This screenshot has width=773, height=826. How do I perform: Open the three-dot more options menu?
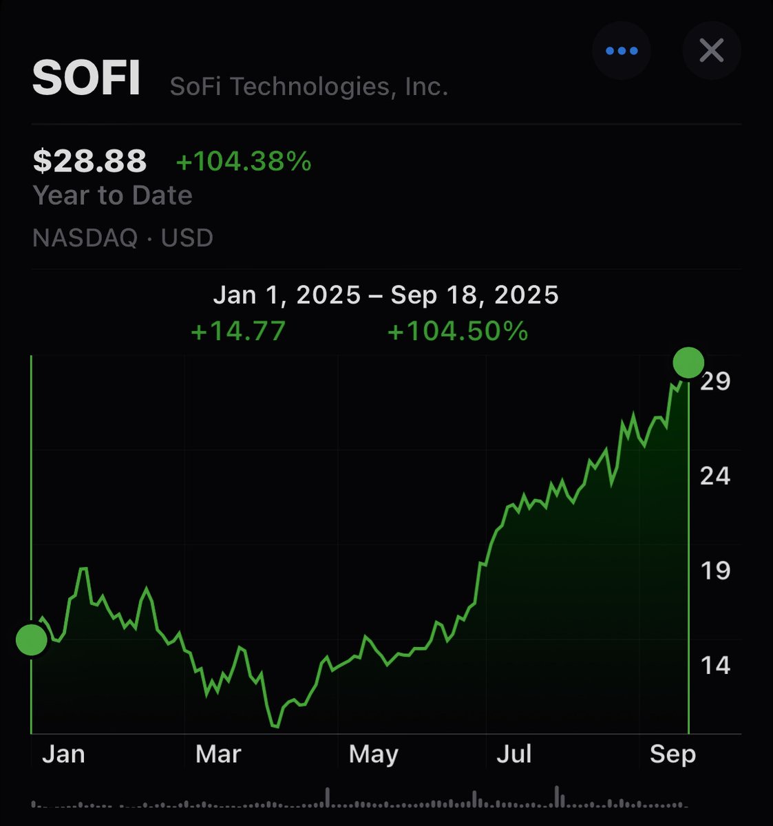pos(622,51)
